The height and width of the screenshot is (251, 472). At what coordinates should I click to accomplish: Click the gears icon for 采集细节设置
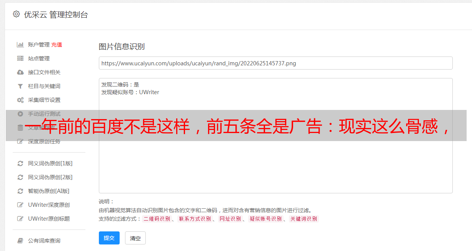click(x=20, y=100)
